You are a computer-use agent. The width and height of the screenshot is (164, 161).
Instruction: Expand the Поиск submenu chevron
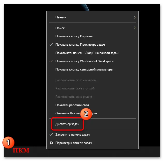tap(134, 28)
